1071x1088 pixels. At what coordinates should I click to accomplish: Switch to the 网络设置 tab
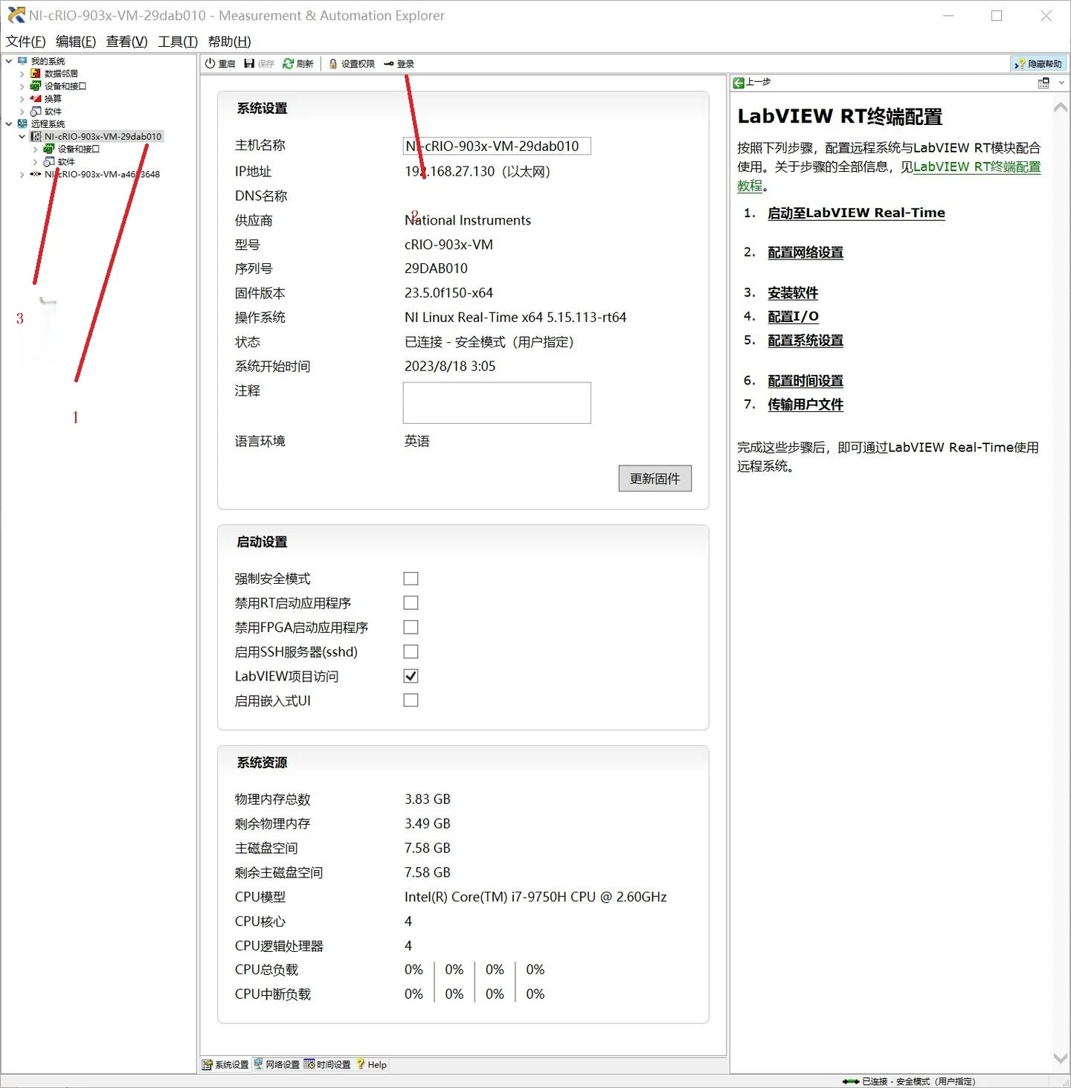(276, 1064)
